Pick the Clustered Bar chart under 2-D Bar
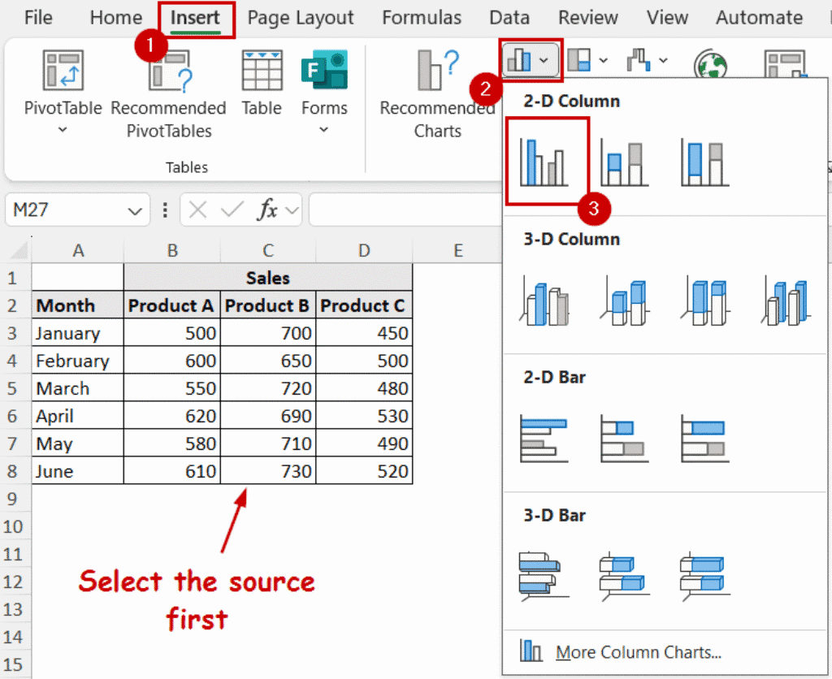The image size is (832, 679). click(543, 439)
